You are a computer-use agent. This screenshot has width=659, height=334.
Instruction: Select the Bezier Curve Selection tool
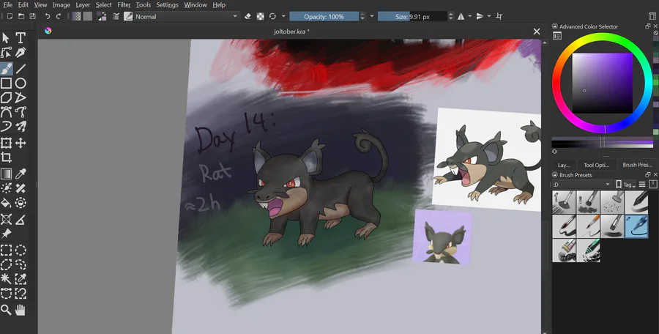coord(6,293)
